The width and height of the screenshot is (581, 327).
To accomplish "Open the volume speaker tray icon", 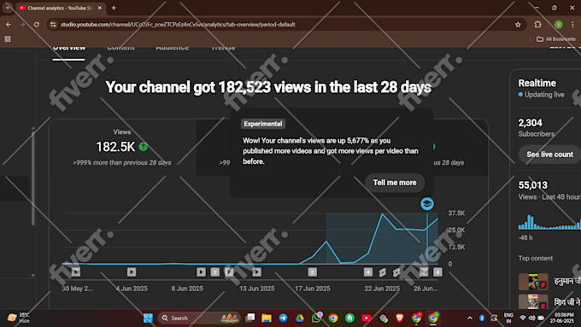I will click(531, 318).
